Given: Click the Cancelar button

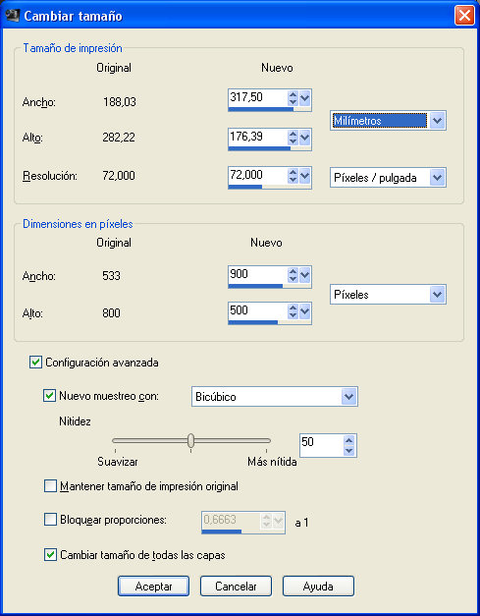Looking at the screenshot, I should (x=236, y=587).
